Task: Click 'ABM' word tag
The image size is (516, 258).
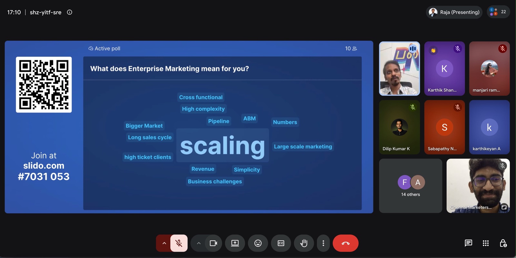Action: tap(250, 119)
